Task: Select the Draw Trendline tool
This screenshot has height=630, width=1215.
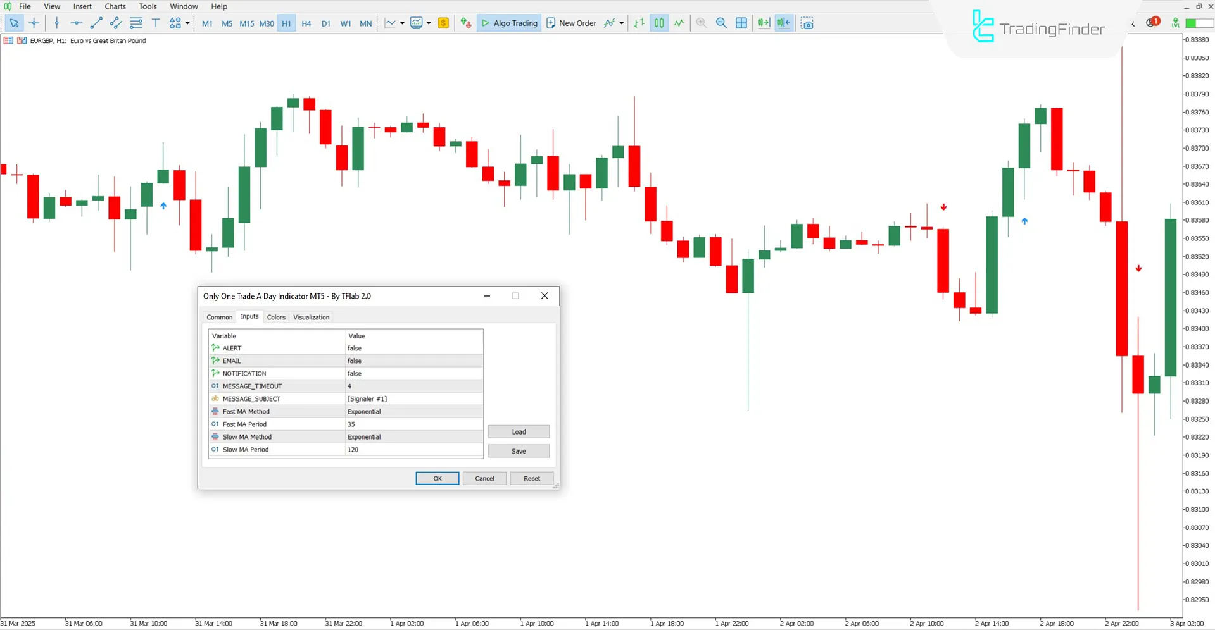Action: [x=96, y=23]
